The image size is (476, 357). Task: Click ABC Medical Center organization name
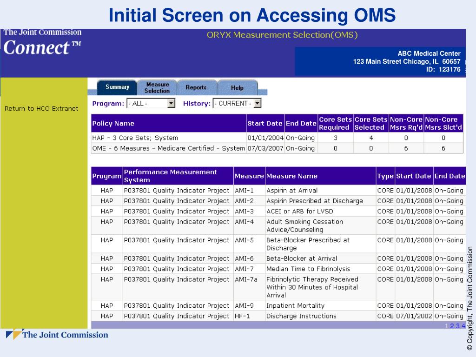pyautogui.click(x=429, y=53)
